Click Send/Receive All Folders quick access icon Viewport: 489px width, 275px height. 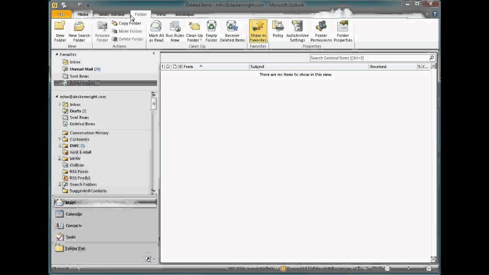tap(64, 5)
